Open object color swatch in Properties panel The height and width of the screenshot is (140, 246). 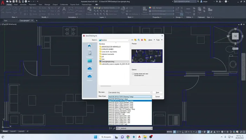(x=150, y=8)
